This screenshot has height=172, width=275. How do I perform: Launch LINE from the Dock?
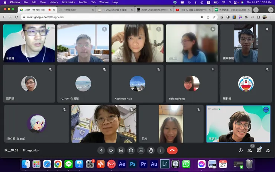point(68,164)
